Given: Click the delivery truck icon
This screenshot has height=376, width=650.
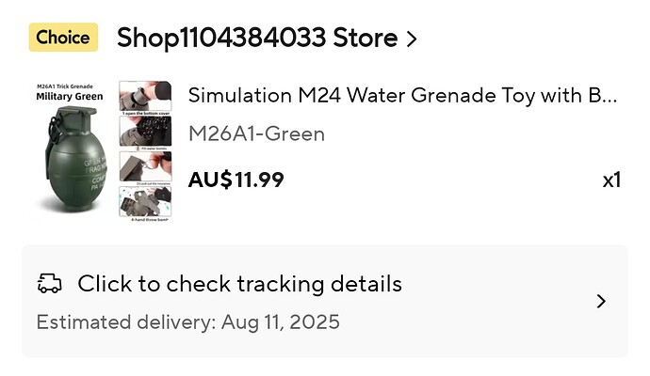Looking at the screenshot, I should 50,283.
